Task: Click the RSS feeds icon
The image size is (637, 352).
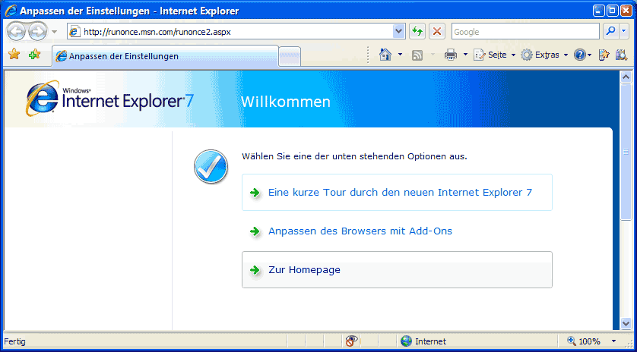Action: coord(417,55)
